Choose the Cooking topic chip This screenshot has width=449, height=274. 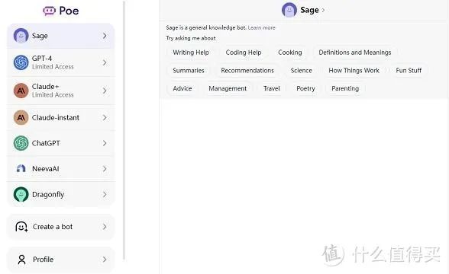[x=290, y=53]
